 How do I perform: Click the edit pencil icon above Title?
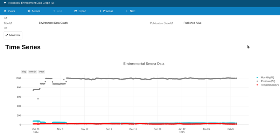tap(6, 18)
